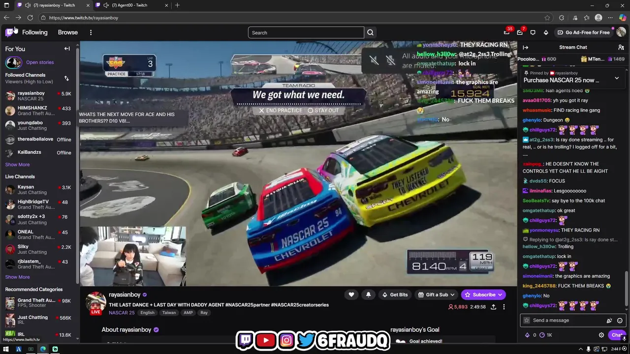Collapse the For You sidebar
The height and width of the screenshot is (354, 630).
(x=67, y=49)
